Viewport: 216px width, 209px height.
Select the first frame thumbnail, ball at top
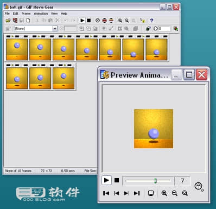[x=17, y=49]
